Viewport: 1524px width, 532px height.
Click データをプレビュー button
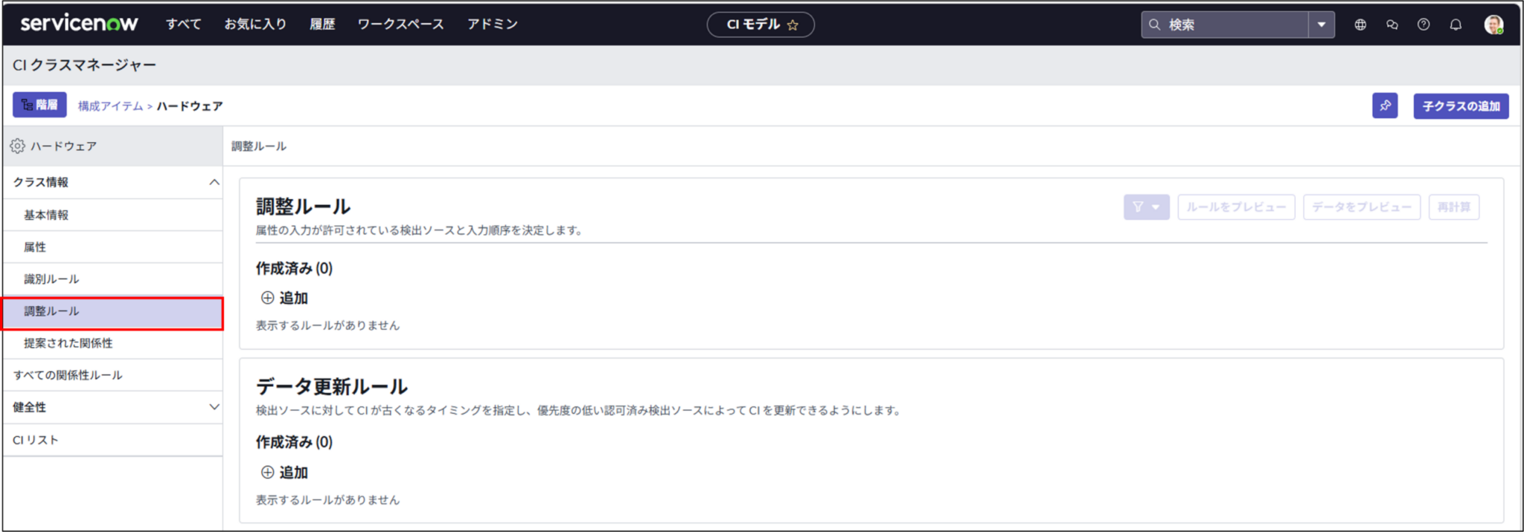(x=1362, y=207)
